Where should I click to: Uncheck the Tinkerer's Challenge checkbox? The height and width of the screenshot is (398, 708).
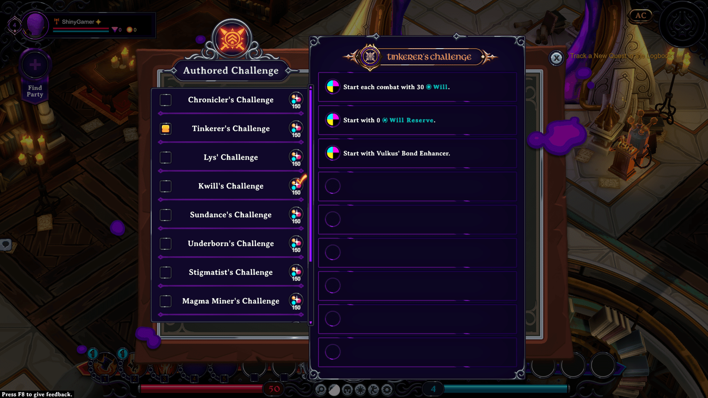pyautogui.click(x=165, y=129)
